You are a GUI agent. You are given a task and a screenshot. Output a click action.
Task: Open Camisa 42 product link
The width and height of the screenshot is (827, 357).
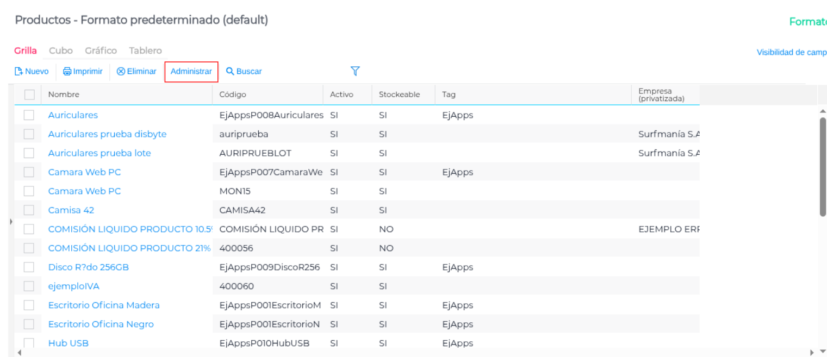71,210
